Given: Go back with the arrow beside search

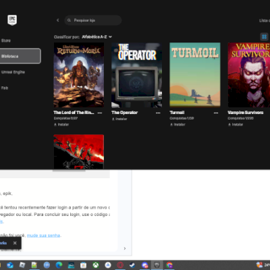Looking at the screenshot, I should pos(58,20).
